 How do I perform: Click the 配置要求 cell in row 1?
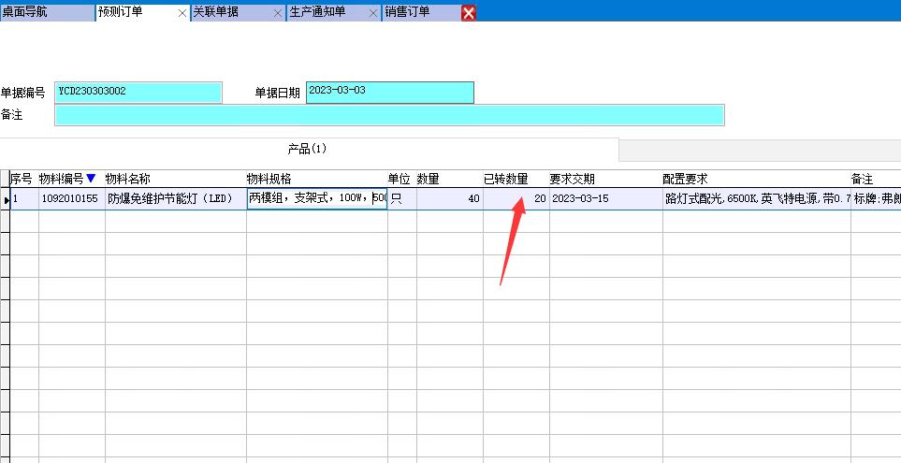[756, 199]
